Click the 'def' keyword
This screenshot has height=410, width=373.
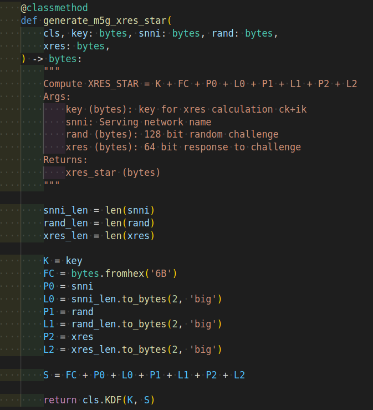coord(29,21)
